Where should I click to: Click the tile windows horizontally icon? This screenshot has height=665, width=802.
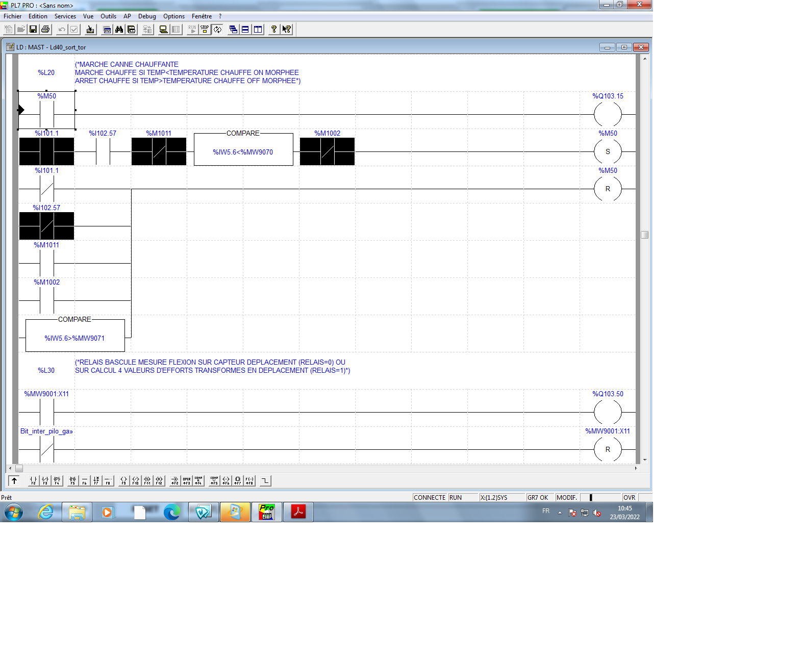245,30
